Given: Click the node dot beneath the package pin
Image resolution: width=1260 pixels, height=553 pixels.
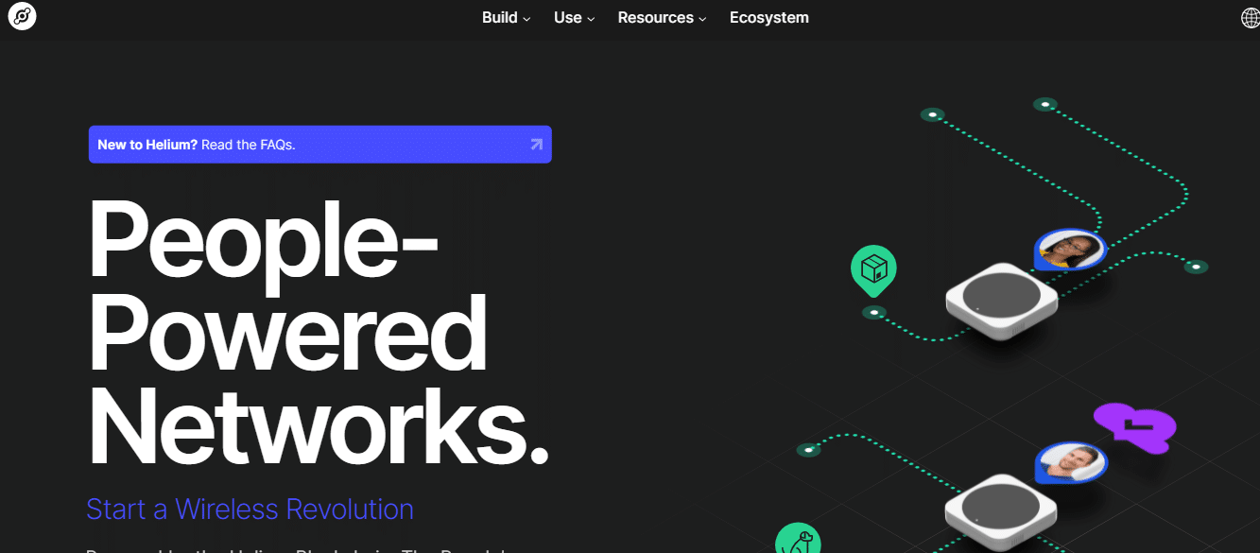Looking at the screenshot, I should tap(874, 312).
